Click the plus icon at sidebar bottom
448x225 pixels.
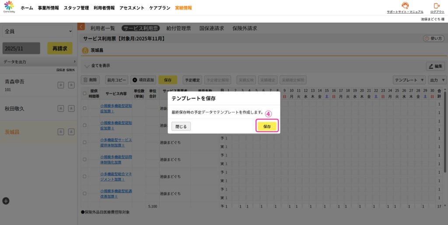point(6,201)
